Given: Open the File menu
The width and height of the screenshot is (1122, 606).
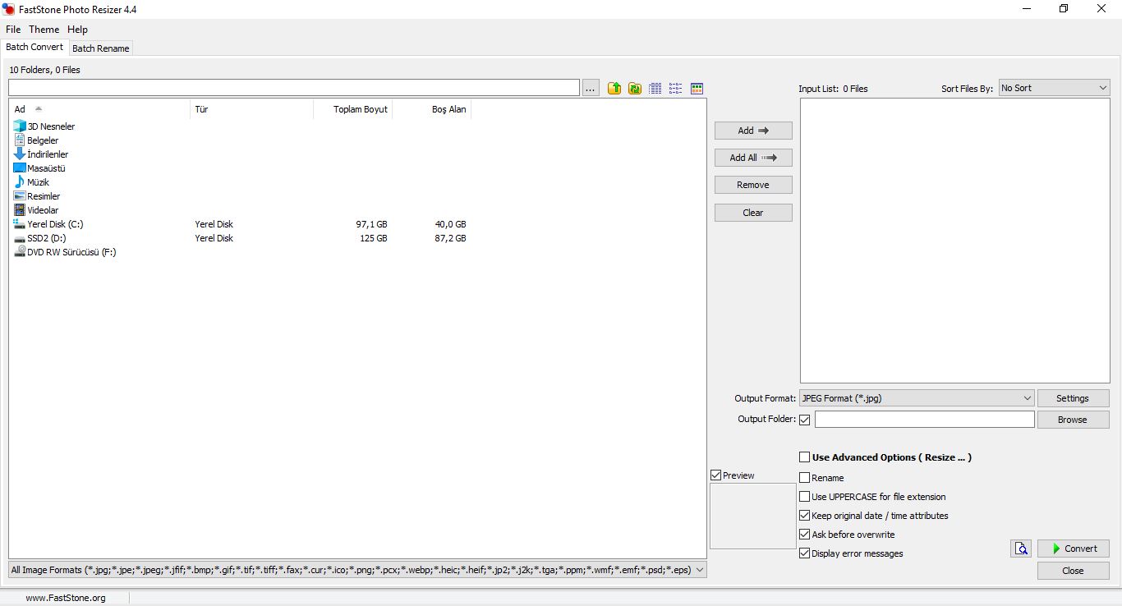Looking at the screenshot, I should tap(13, 30).
